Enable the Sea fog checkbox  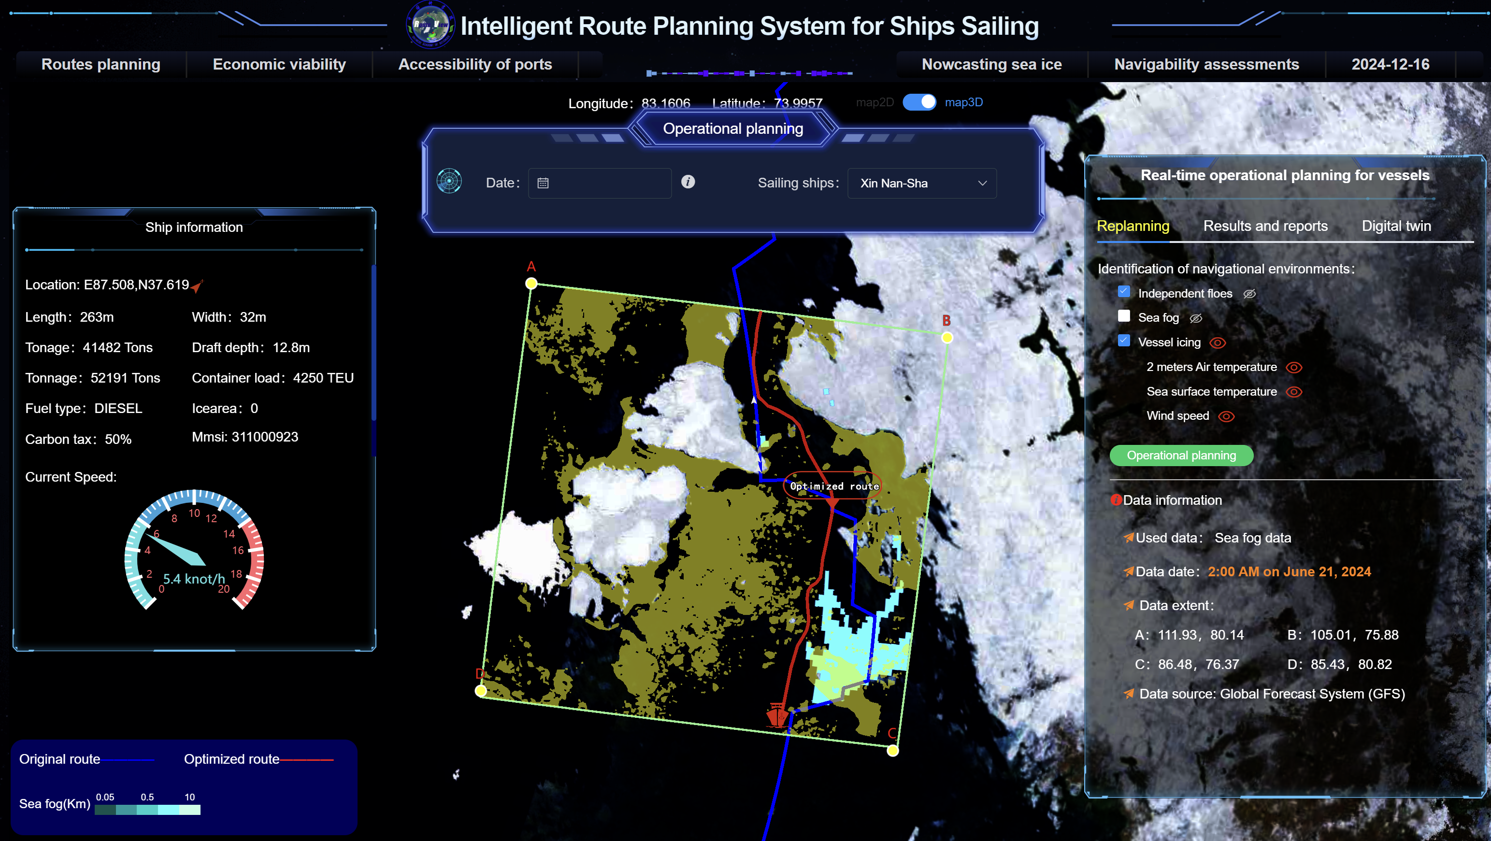[x=1124, y=316]
